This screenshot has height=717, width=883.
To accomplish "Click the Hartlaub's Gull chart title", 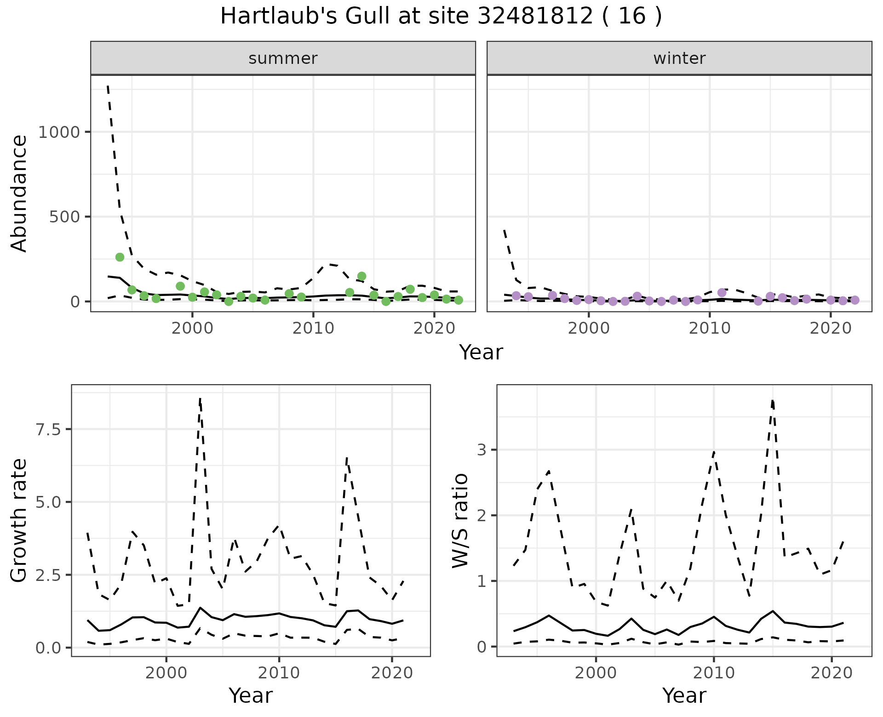I will [441, 17].
